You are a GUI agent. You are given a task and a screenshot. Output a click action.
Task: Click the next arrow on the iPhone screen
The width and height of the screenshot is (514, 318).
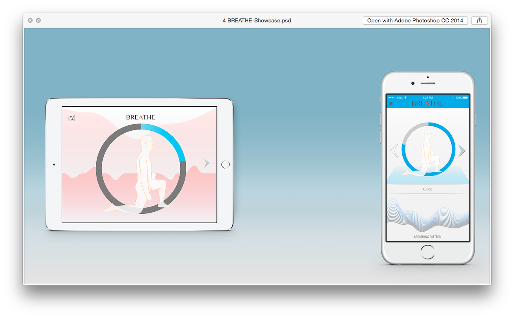(x=462, y=151)
